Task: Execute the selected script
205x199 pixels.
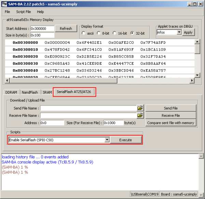Action: pyautogui.click(x=125, y=140)
